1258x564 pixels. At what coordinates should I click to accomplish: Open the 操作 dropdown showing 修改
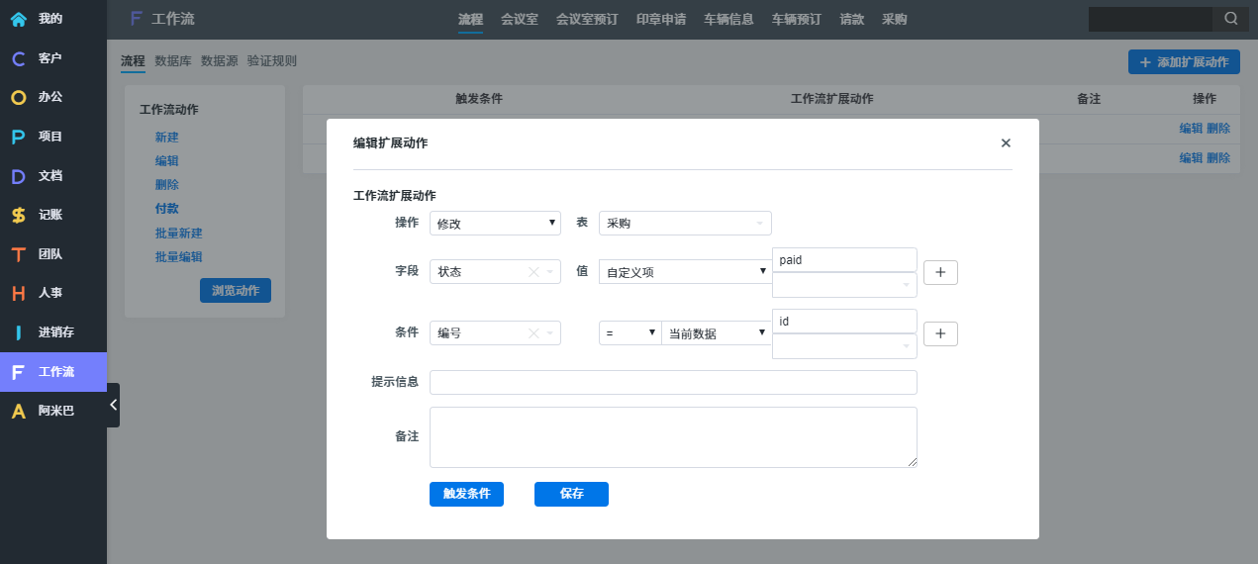pyautogui.click(x=495, y=224)
